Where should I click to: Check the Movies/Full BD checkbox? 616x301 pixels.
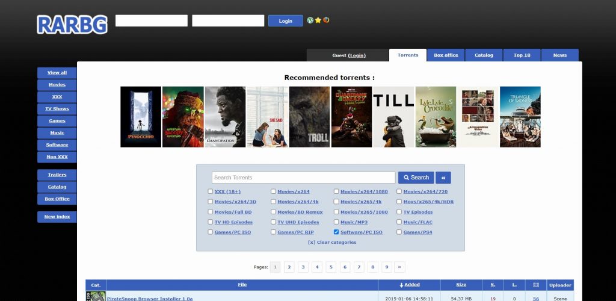point(210,212)
